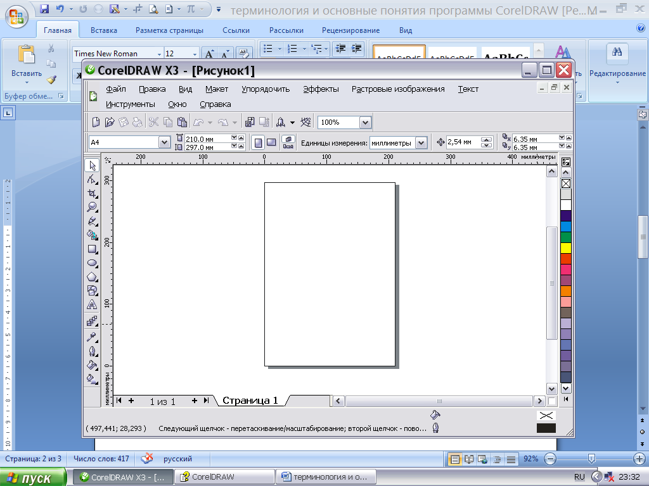Click the page width 210.0 мм field
This screenshot has height=486, width=649.
[x=207, y=139]
